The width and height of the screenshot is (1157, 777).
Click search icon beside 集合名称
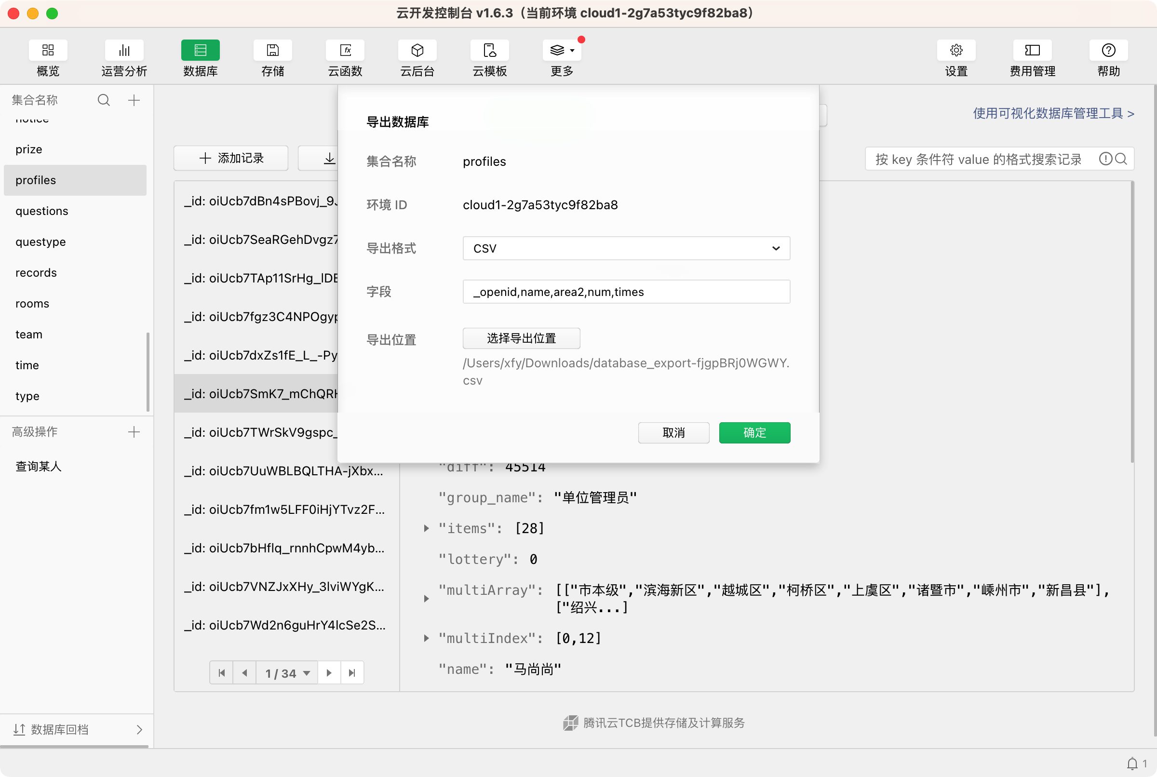click(x=104, y=100)
